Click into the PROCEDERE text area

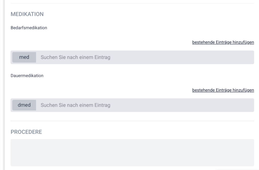(132, 153)
